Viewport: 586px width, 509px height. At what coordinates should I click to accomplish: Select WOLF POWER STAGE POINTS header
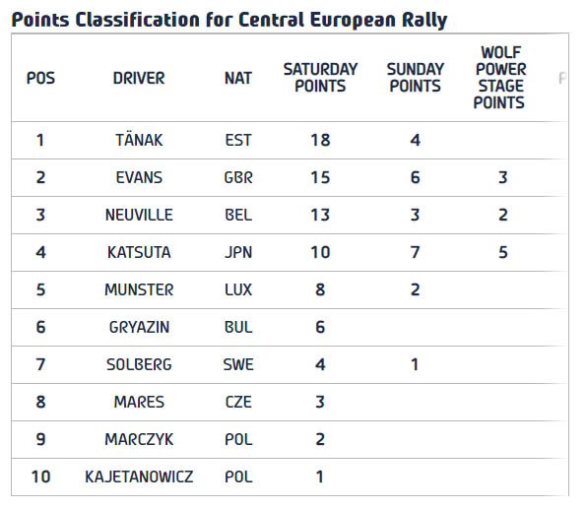click(x=500, y=78)
